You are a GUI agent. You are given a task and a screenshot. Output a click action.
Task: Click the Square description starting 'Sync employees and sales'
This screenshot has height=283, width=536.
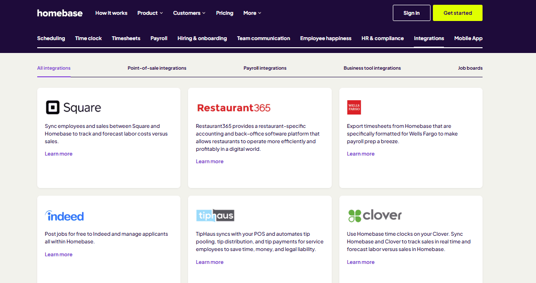coord(106,134)
